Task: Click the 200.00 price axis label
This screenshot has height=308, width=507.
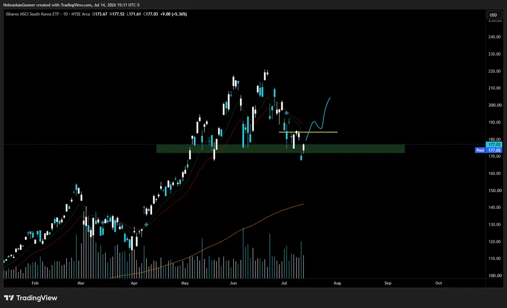Action: click(x=494, y=105)
